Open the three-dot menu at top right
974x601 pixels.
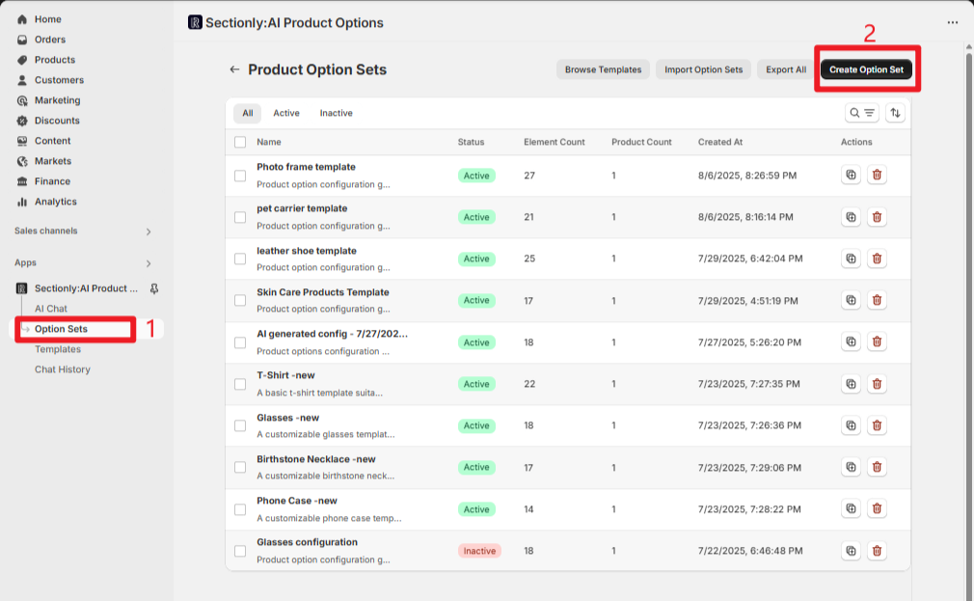click(953, 22)
